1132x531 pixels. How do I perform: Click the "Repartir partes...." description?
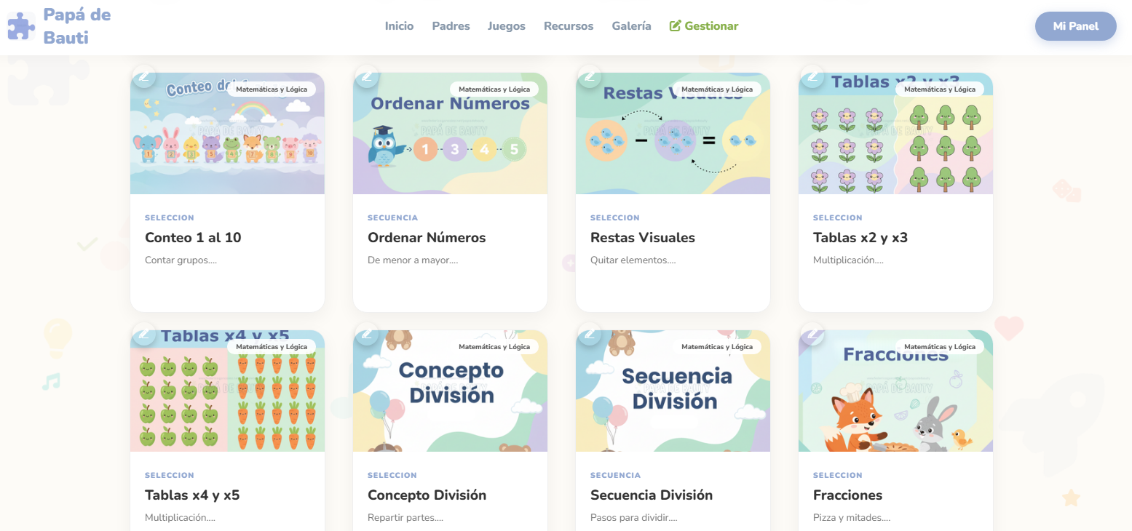point(405,517)
